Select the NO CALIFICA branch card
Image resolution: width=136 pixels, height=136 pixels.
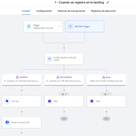pyautogui.click(x=64, y=80)
